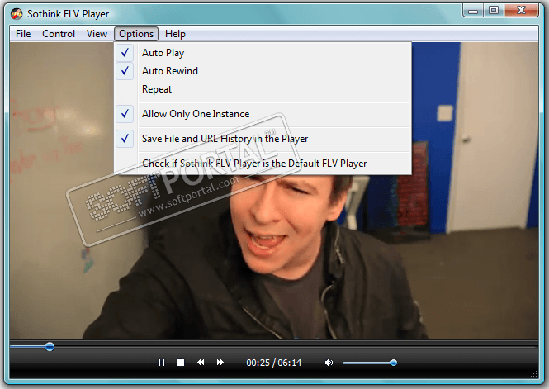Click the seek bar progress handle
The height and width of the screenshot is (389, 549).
pyautogui.click(x=50, y=347)
